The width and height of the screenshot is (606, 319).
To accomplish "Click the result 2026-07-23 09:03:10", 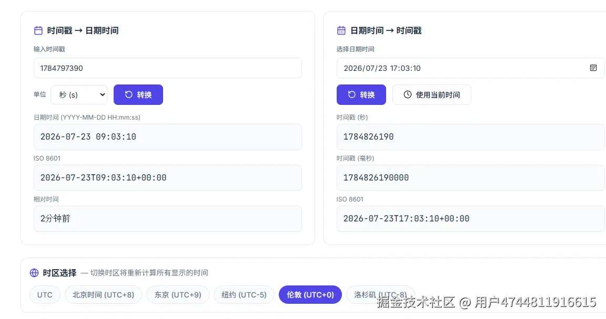I will coord(168,137).
